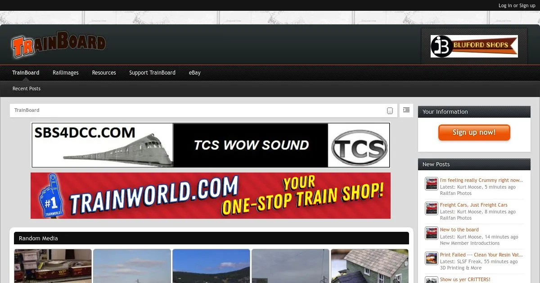Click avatar beside 'Freight Cars, Just Freight Cars'
This screenshot has height=283, width=540.
click(431, 208)
